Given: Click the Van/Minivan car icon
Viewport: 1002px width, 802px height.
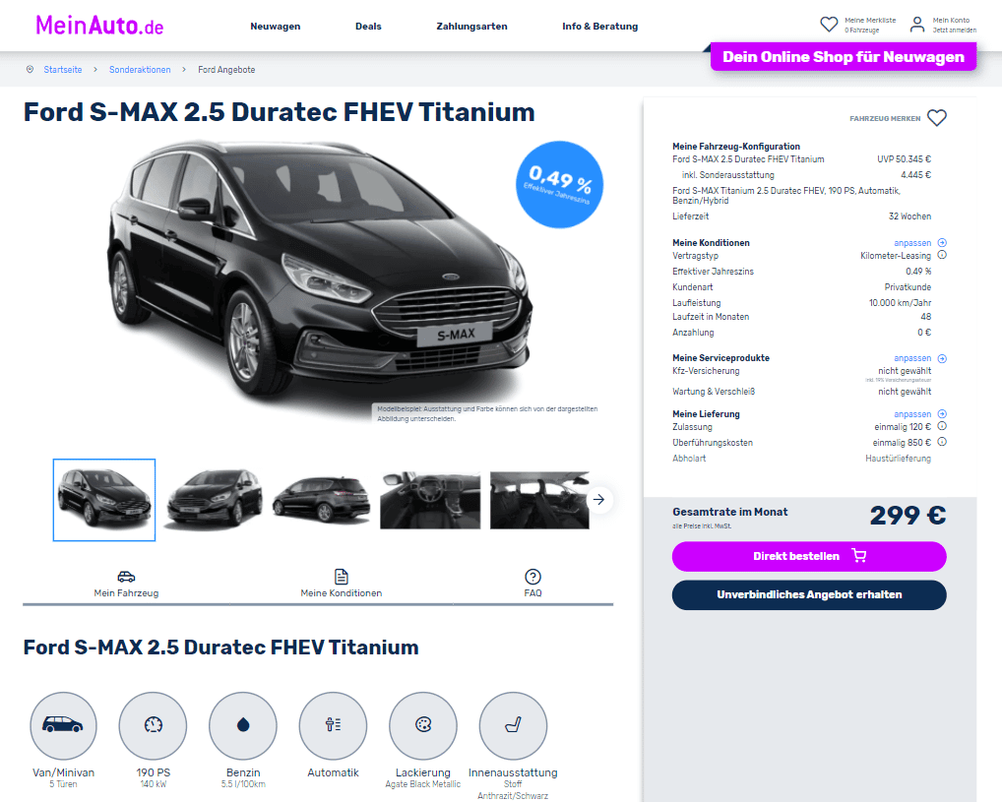Looking at the screenshot, I should click(x=63, y=725).
